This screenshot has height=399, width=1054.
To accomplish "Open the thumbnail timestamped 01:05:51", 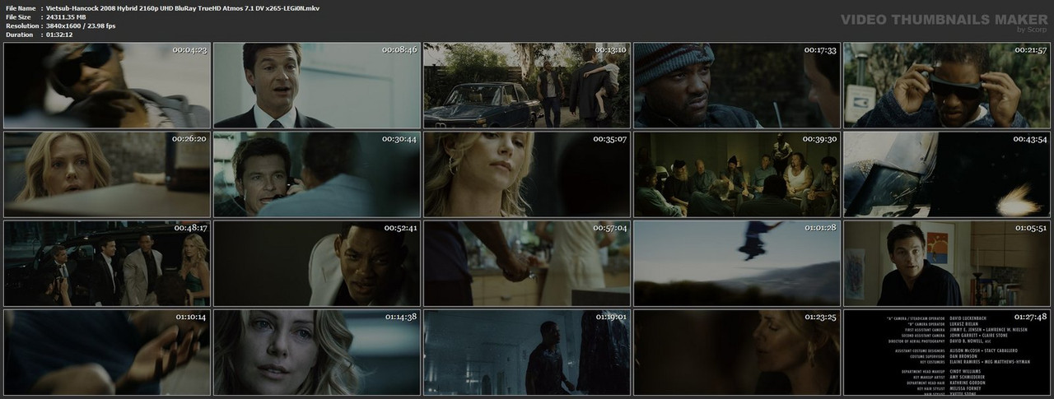I will [946, 263].
